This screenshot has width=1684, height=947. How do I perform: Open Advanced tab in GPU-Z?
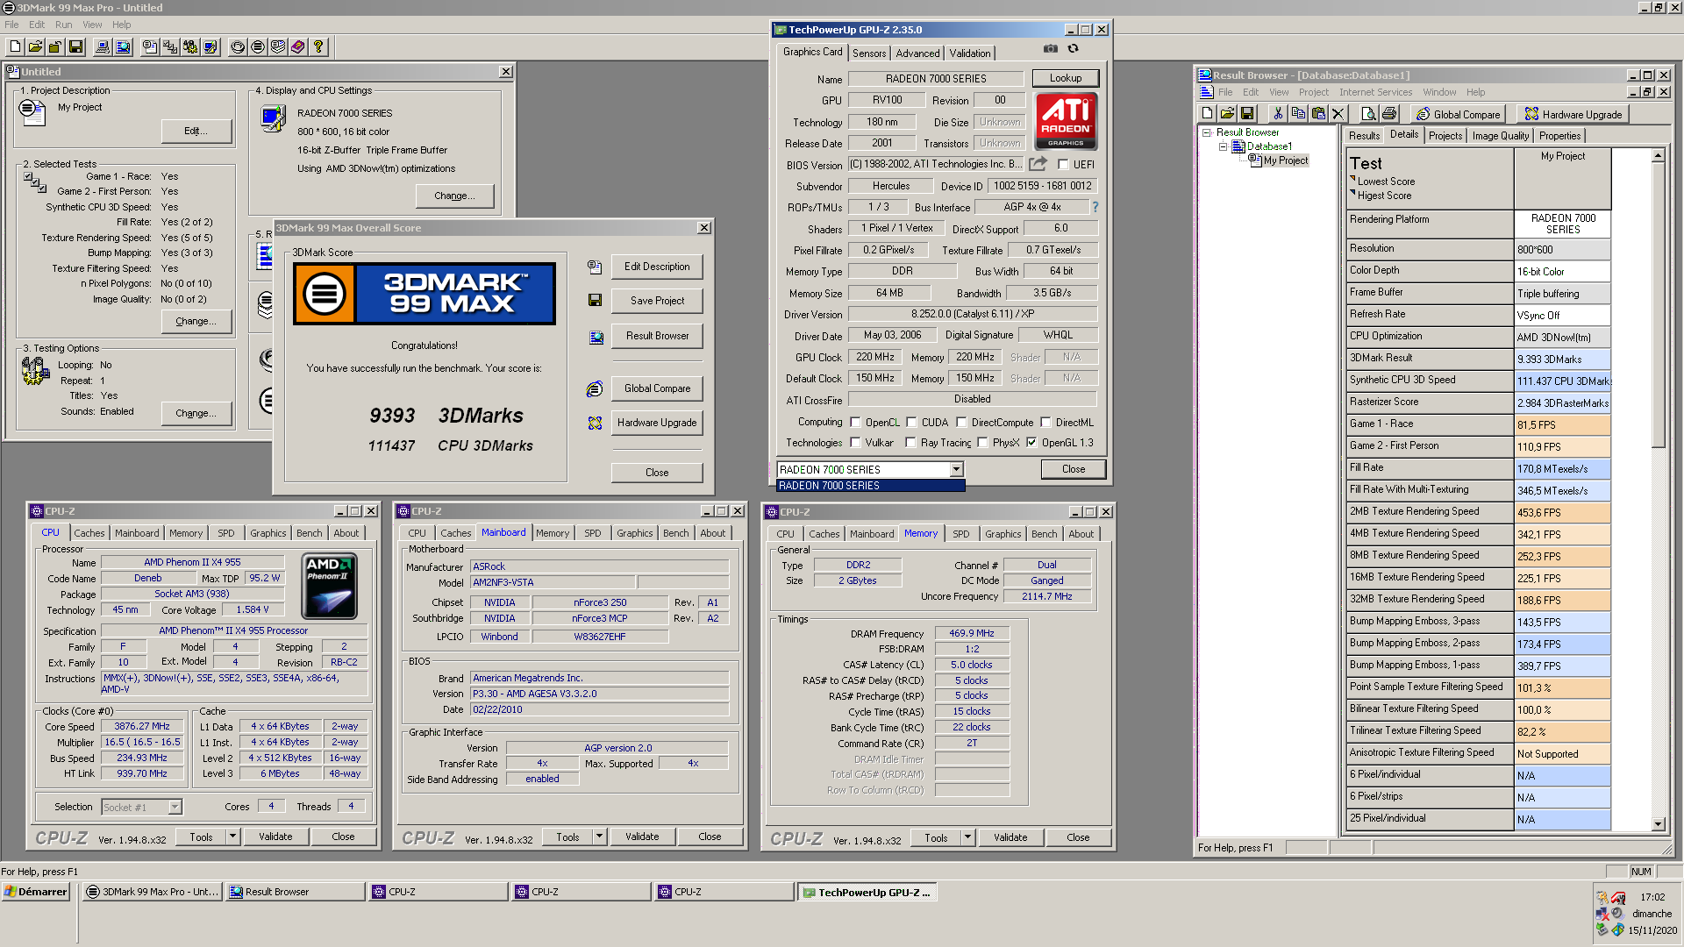click(917, 53)
